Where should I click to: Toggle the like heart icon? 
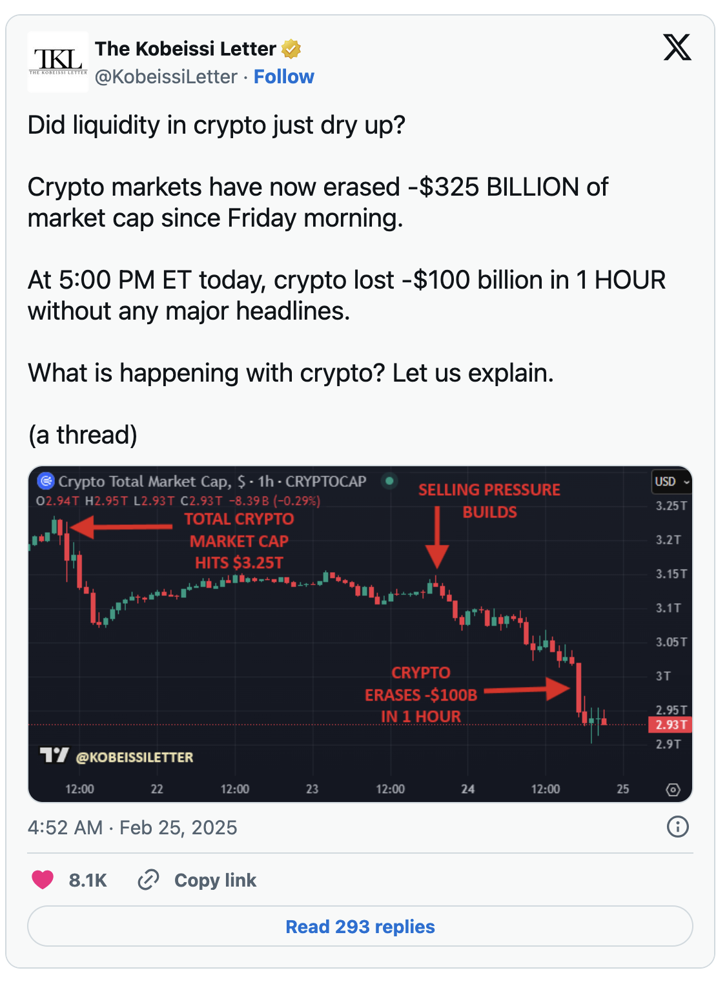click(x=41, y=880)
